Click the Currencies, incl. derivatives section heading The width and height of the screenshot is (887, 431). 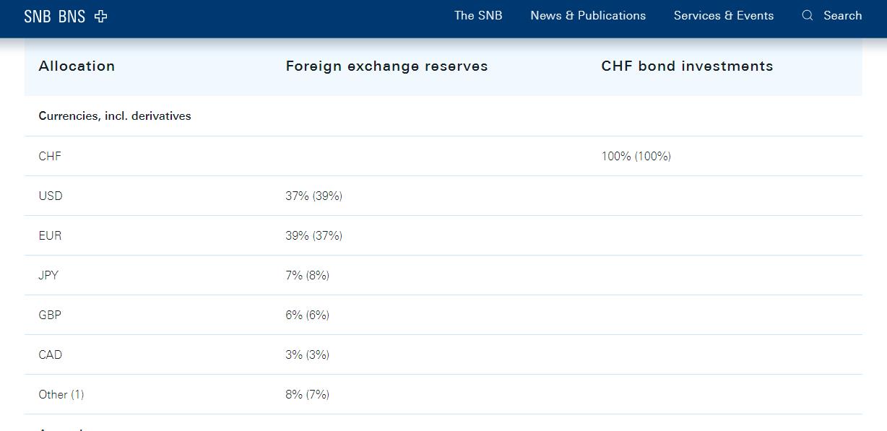coord(115,116)
